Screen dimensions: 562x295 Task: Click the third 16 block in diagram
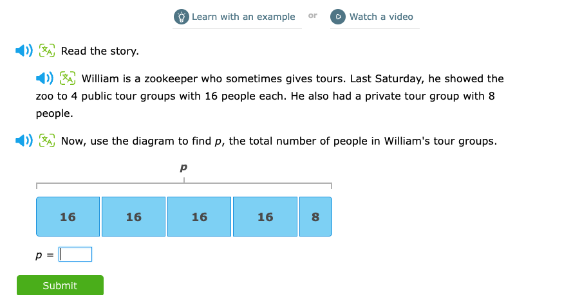pos(200,217)
